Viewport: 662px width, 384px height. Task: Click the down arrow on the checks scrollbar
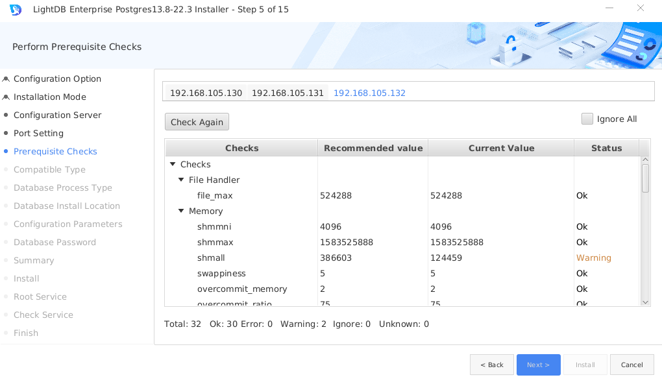tap(645, 301)
